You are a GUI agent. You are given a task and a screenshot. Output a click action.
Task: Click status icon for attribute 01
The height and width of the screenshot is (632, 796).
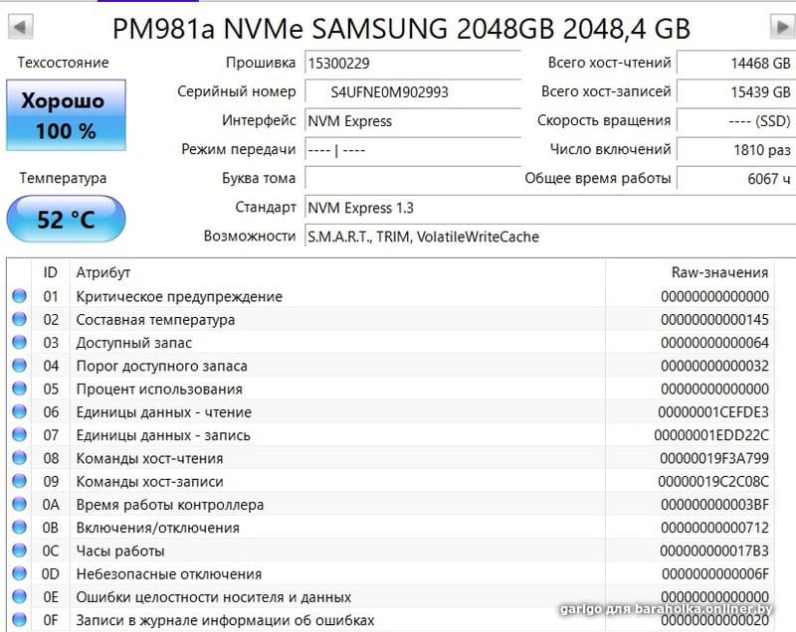point(19,296)
